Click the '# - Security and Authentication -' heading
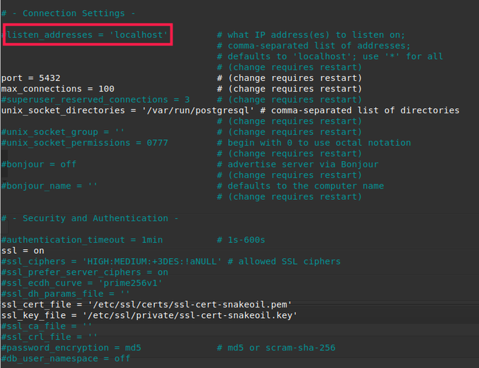479x368 pixels. [x=90, y=218]
